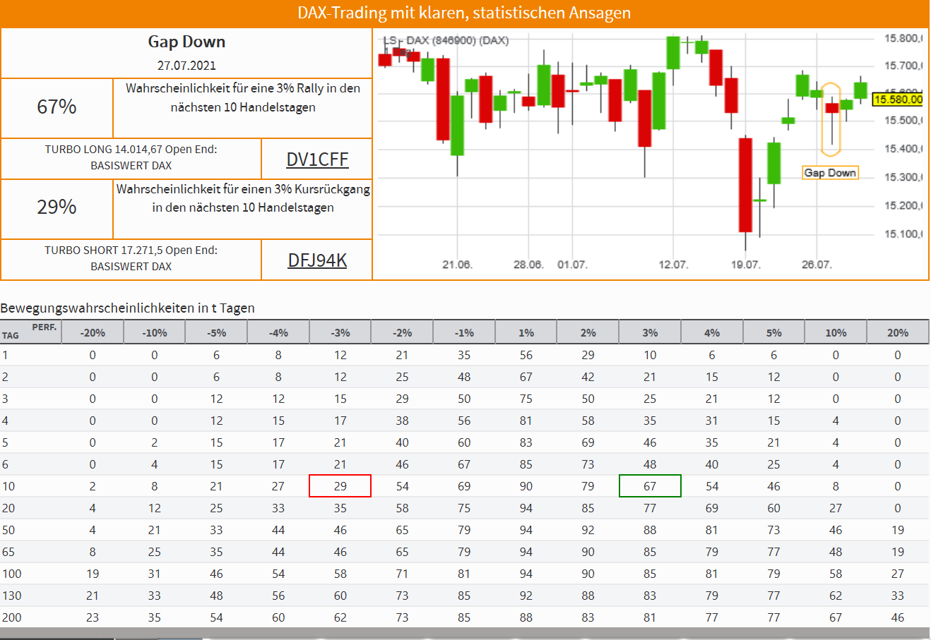Click the red-boxed 29 cell in row 10
This screenshot has height=640, width=931.
coord(340,486)
